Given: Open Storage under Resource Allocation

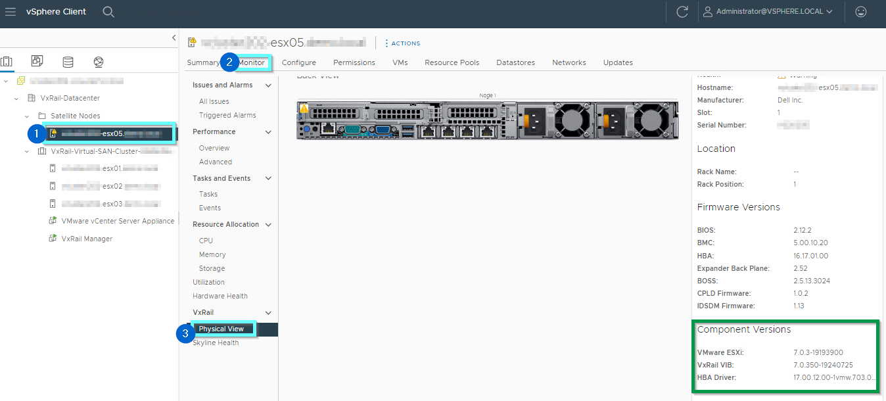Looking at the screenshot, I should point(212,268).
